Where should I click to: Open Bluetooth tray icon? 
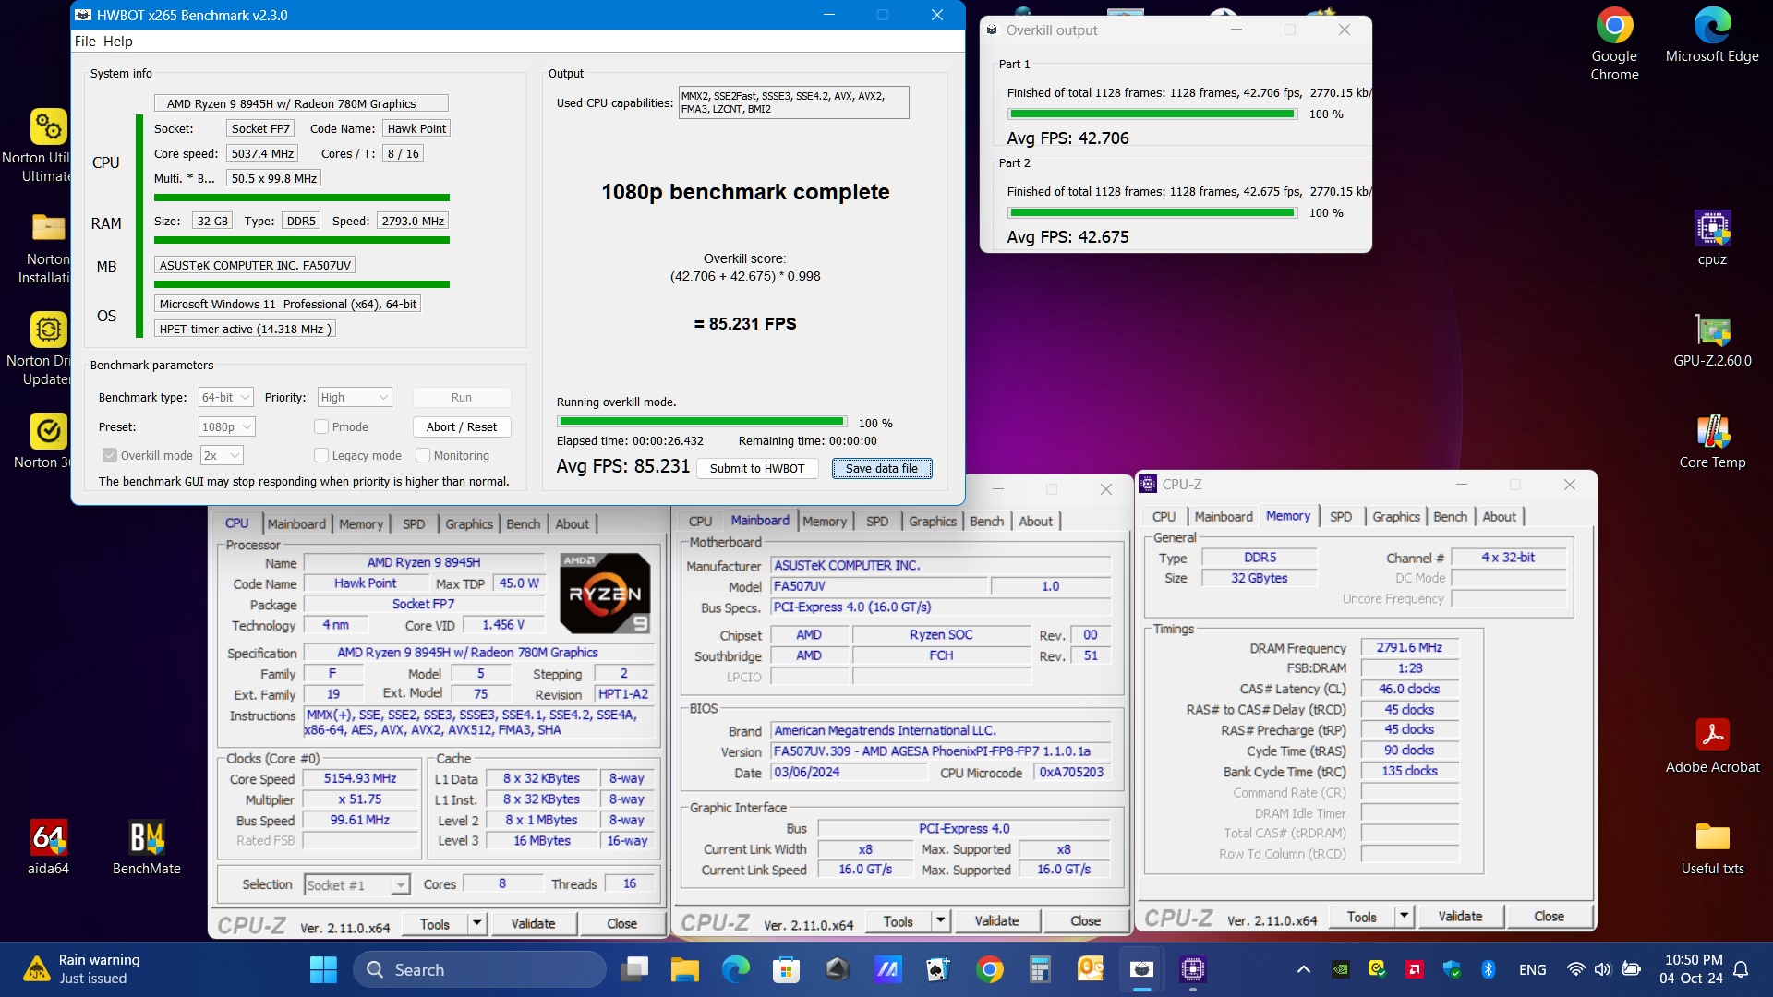[x=1488, y=969]
